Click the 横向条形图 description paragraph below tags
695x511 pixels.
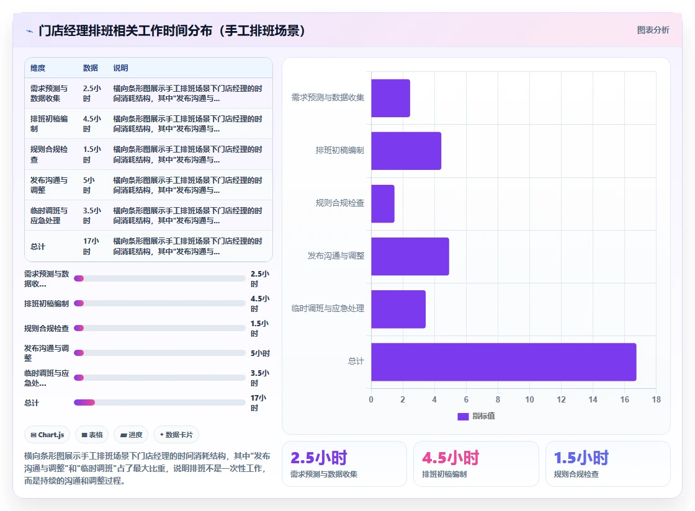[147, 468]
